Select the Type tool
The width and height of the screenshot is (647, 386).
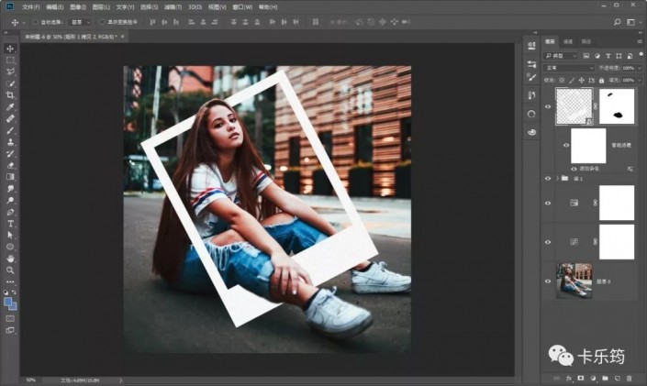point(10,224)
